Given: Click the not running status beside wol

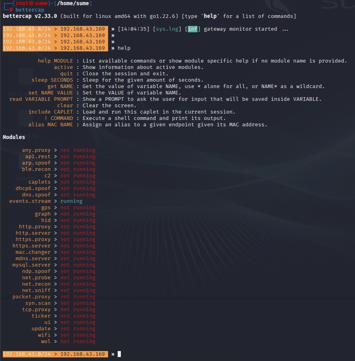Looking at the screenshot, I should point(78,341).
